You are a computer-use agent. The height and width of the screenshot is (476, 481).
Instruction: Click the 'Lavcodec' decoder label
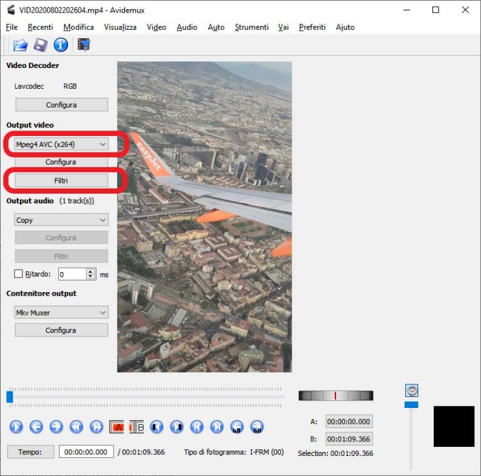tap(29, 86)
